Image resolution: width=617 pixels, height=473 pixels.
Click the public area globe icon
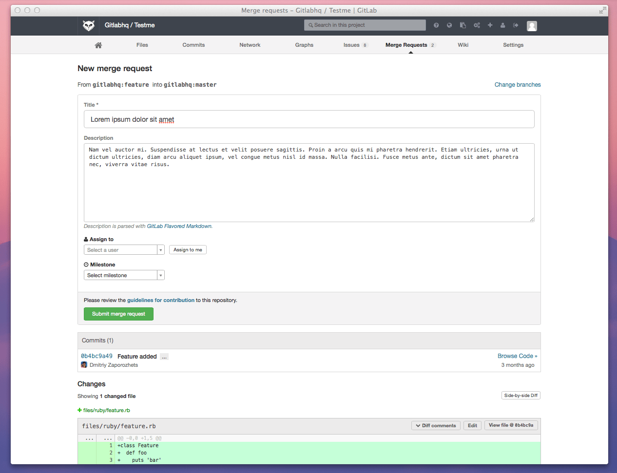(449, 25)
